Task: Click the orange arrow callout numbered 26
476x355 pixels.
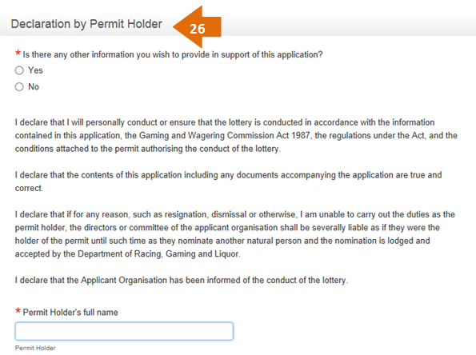Action: (197, 27)
